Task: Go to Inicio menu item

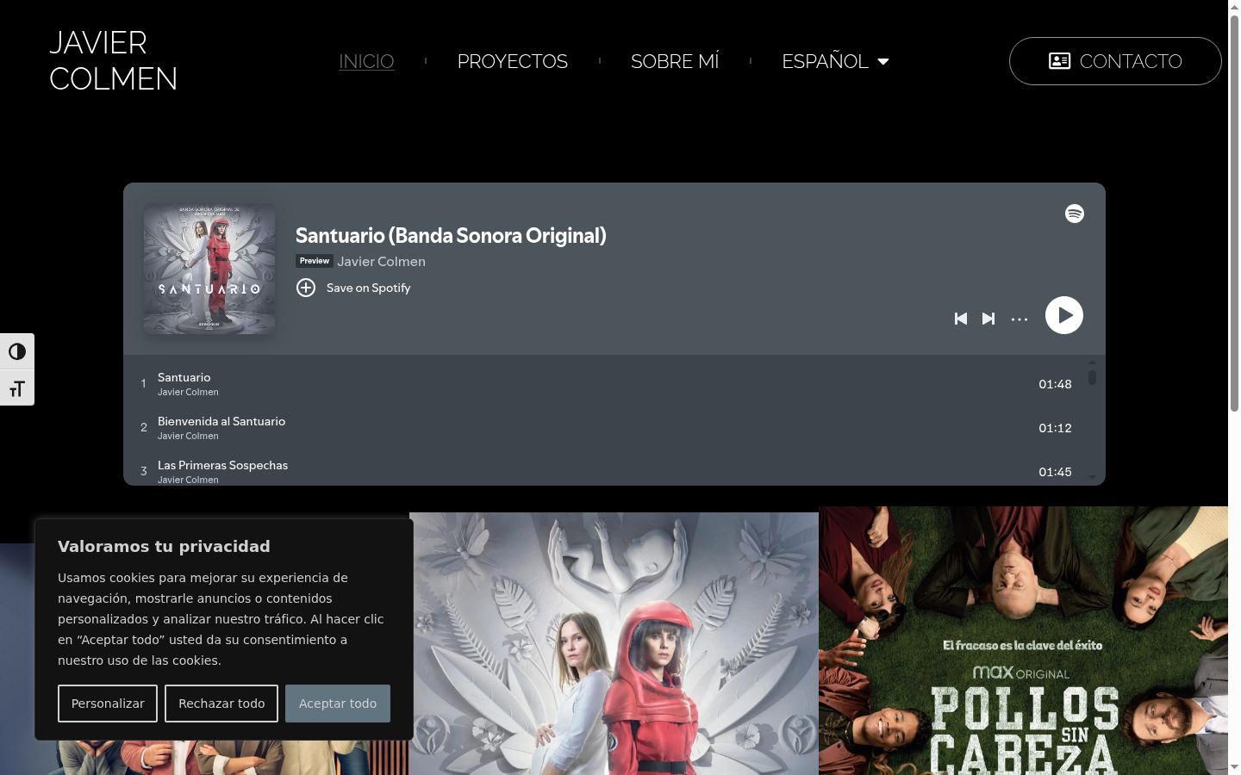Action: (x=366, y=61)
